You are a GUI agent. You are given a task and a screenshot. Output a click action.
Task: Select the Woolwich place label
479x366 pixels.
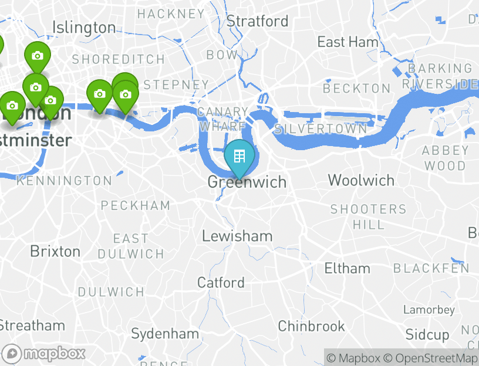[x=361, y=180]
